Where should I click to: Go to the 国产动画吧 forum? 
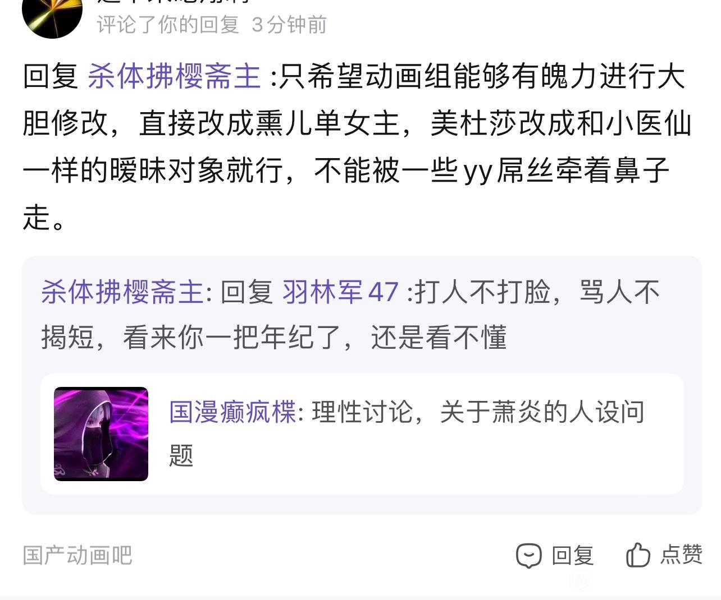[x=77, y=555]
